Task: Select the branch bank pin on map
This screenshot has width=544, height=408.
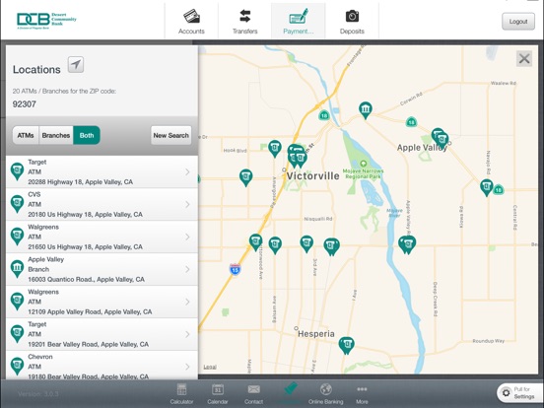Action: pyautogui.click(x=365, y=109)
